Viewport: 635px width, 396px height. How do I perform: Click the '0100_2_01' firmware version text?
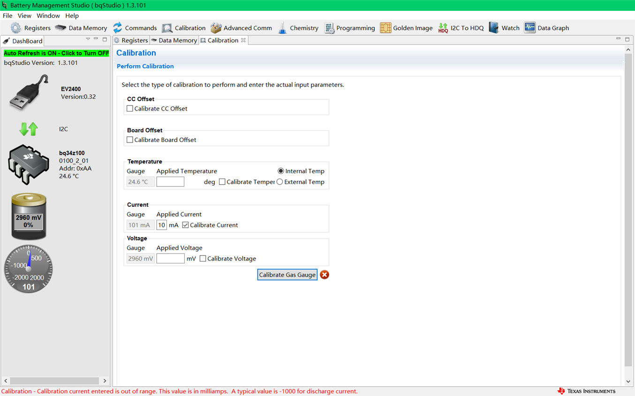(x=74, y=161)
